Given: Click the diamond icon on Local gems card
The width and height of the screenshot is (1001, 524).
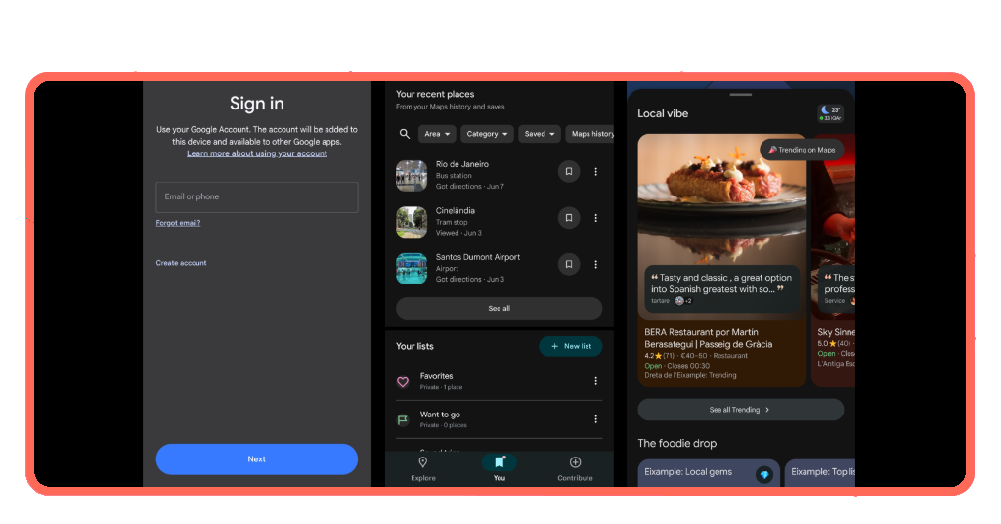Looking at the screenshot, I should [x=764, y=474].
